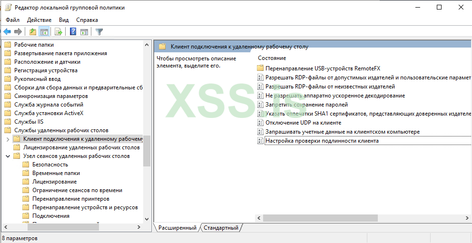472x243 pixels.
Task: Open the Справка menu
Action: click(x=87, y=20)
